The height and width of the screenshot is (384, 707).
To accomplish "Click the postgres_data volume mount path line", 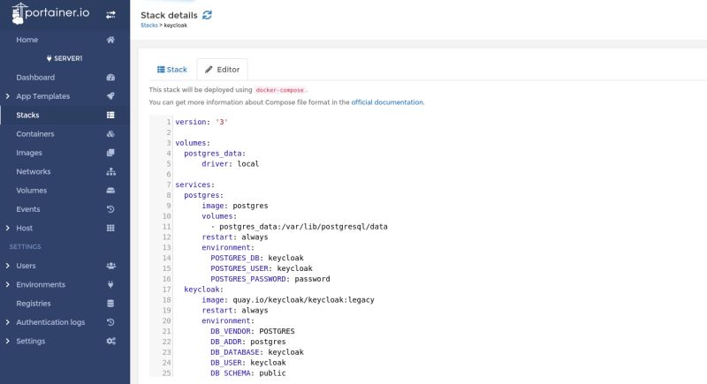I will 300,227.
